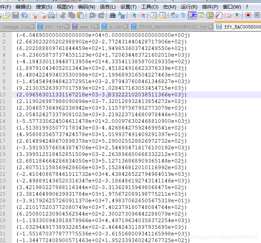The width and height of the screenshot is (261, 243).
Task: Open the 宏(M) menu
Action: coord(169,7)
